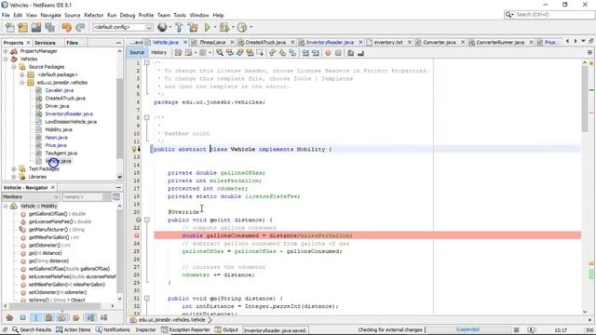Switch to the InventoryReader.java tab
596x335 pixels.
pyautogui.click(x=330, y=42)
